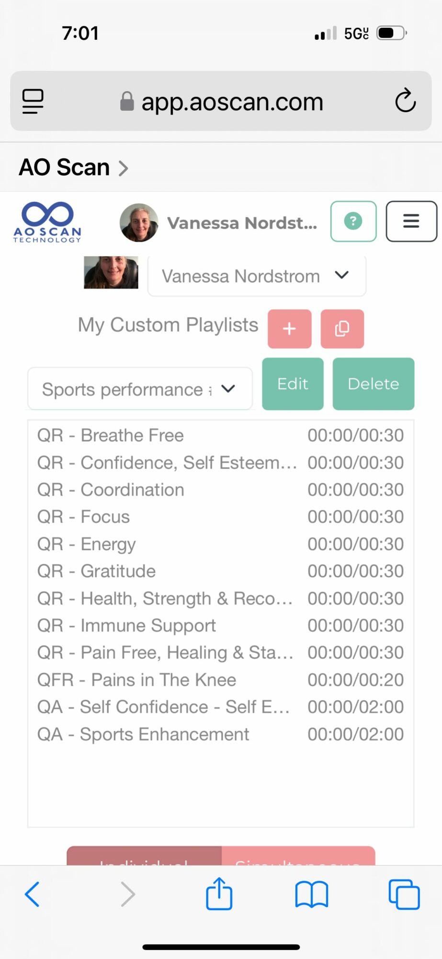Show all open Safari tabs

(x=404, y=894)
